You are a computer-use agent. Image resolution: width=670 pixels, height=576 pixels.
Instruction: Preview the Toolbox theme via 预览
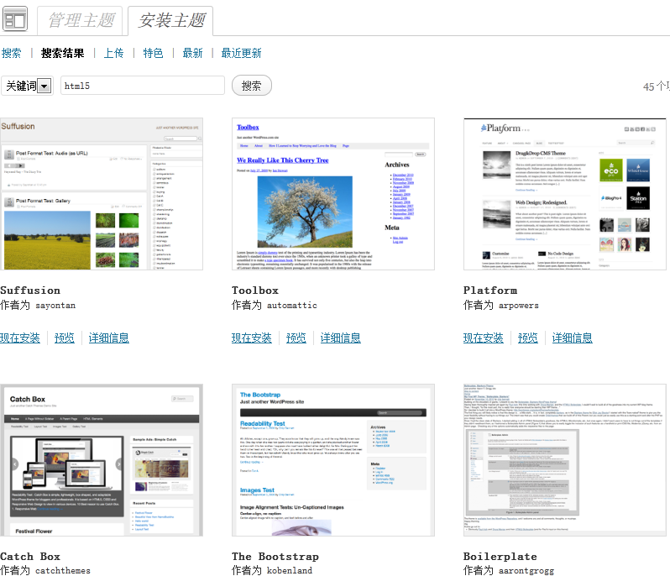coord(296,338)
